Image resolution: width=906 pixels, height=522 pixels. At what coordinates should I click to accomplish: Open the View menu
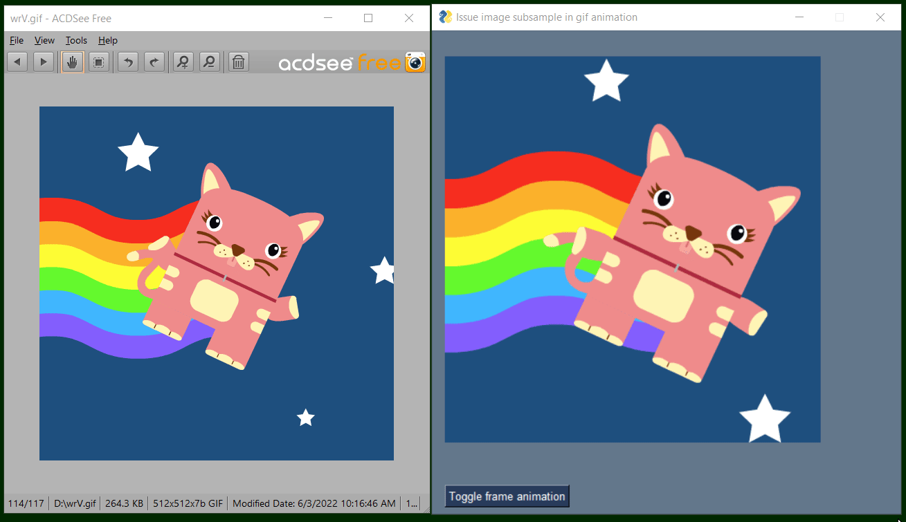click(x=44, y=40)
